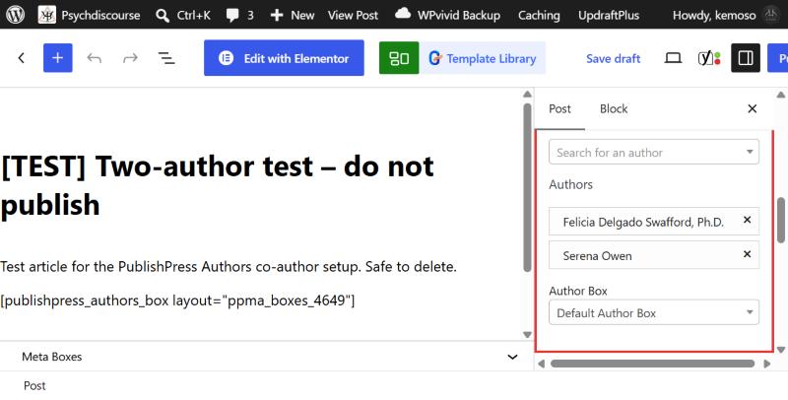Remove author Serena Owen
Viewport: 788px width, 400px height.
(x=747, y=254)
